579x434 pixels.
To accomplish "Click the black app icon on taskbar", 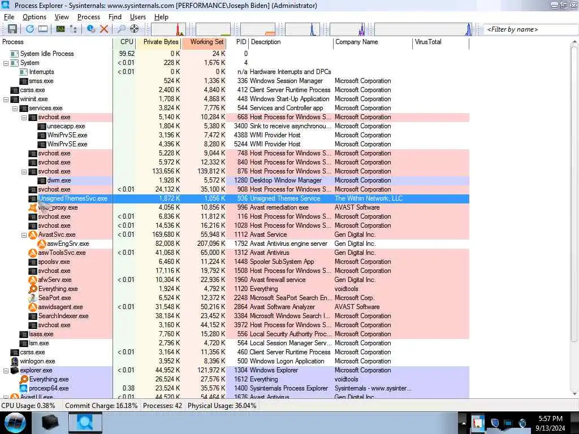I will (50, 423).
